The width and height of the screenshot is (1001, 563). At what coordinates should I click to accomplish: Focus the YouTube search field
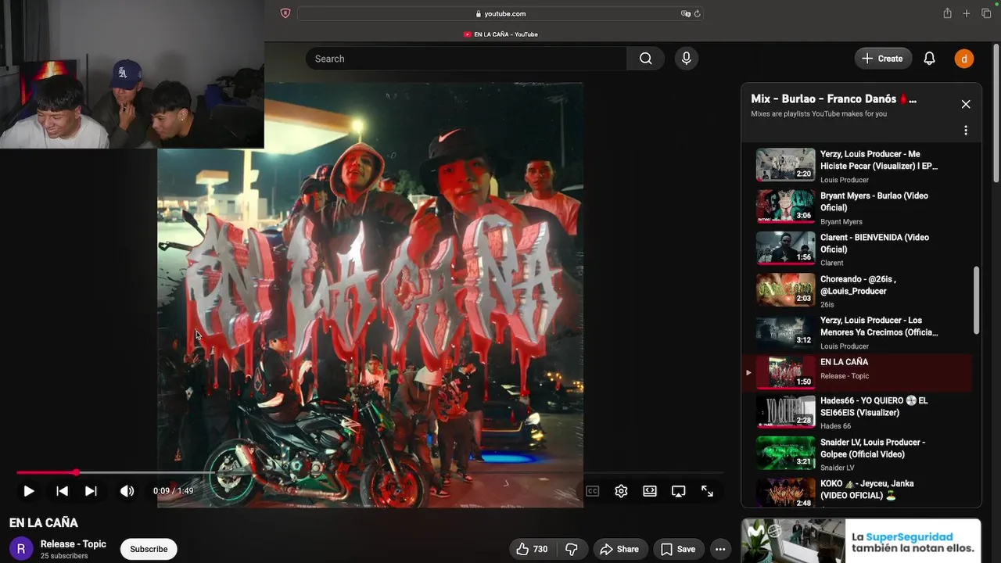point(466,59)
